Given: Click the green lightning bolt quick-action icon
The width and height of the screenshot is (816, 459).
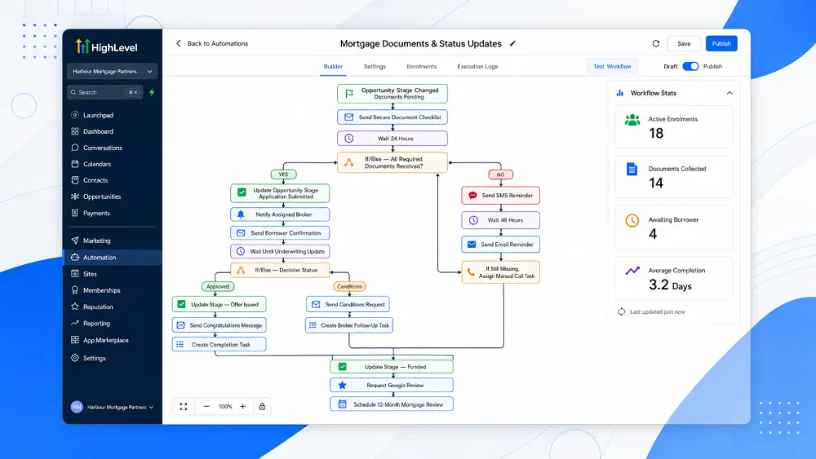Looking at the screenshot, I should [x=152, y=92].
